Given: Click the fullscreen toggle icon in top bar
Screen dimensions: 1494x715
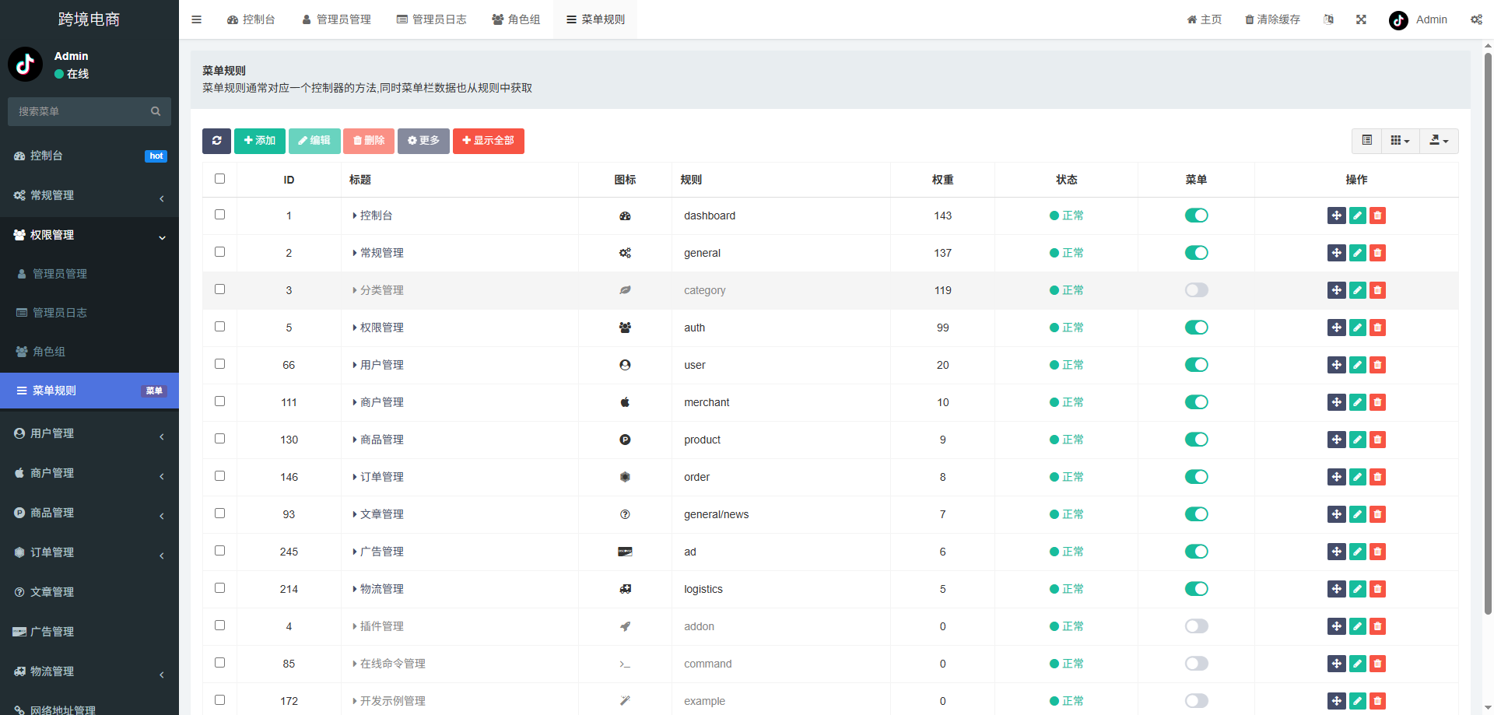Looking at the screenshot, I should pos(1361,19).
